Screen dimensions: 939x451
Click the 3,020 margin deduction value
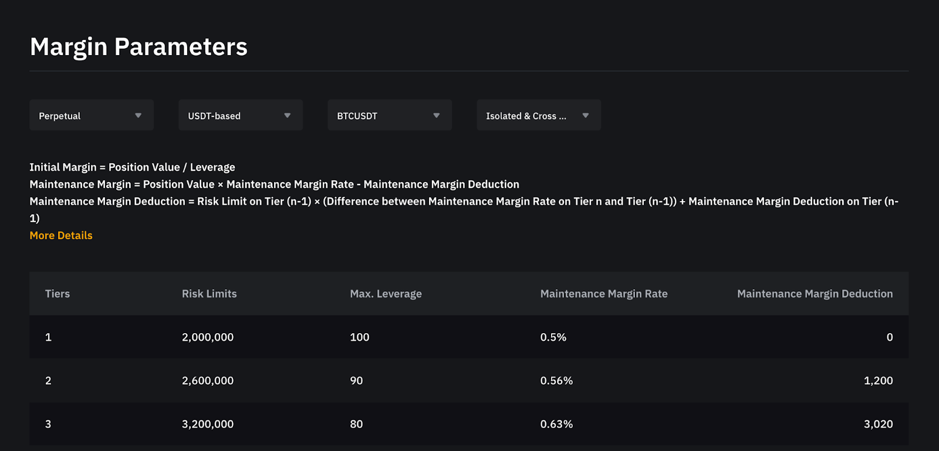(878, 424)
